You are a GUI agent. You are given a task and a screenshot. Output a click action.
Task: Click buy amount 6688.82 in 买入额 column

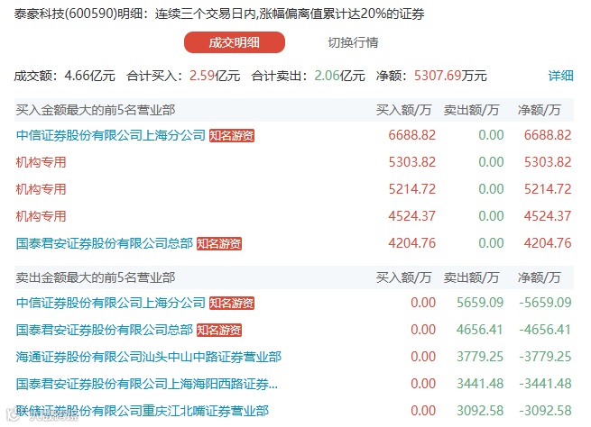(x=412, y=135)
